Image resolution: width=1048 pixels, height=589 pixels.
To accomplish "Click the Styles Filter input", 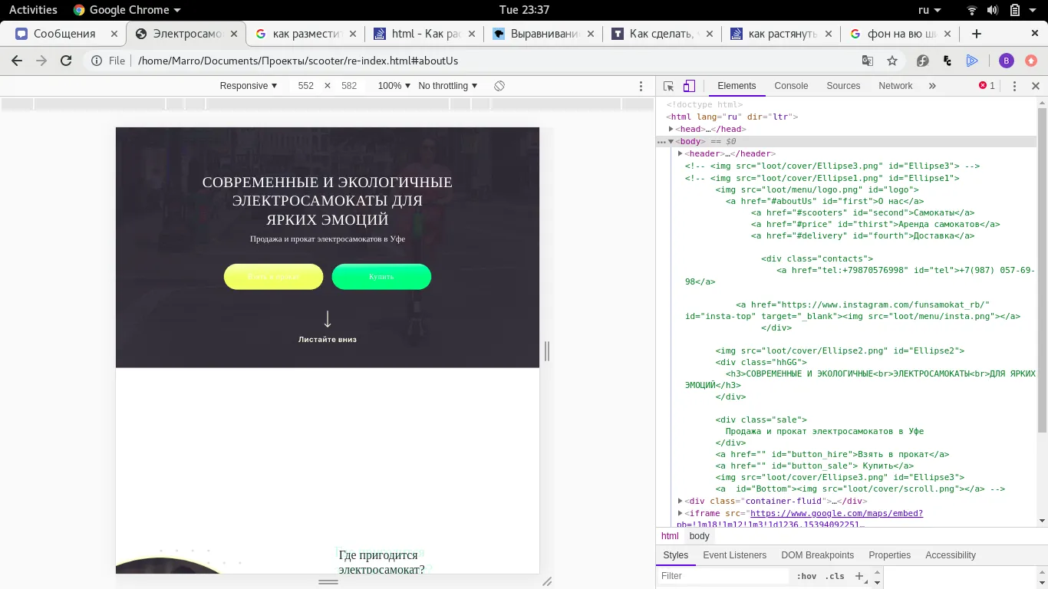I will (x=723, y=576).
